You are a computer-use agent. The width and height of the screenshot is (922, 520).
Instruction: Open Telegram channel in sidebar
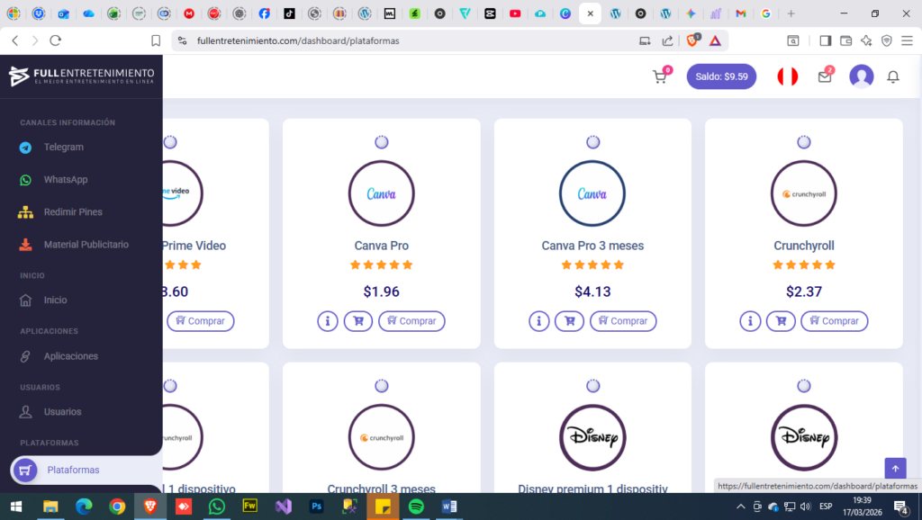(x=63, y=148)
